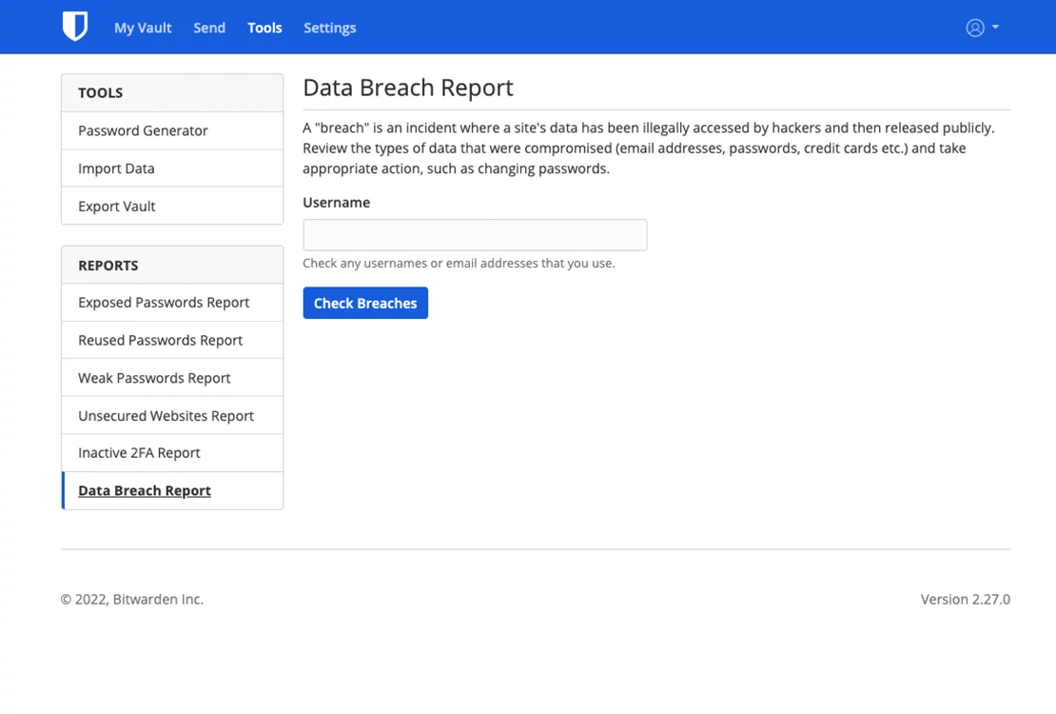This screenshot has height=714, width=1056.
Task: View the Exposed Passwords Report
Action: coord(164,302)
